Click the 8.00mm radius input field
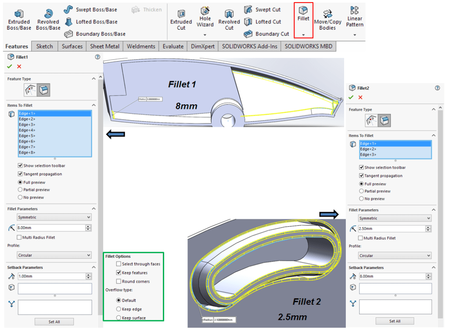The width and height of the screenshot is (449, 332). pos(51,228)
